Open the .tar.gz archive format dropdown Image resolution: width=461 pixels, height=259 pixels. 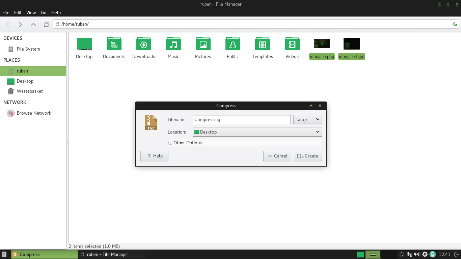pyautogui.click(x=307, y=119)
